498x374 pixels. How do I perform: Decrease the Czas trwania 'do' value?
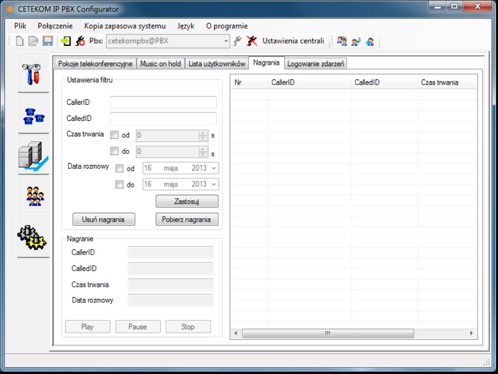[203, 154]
